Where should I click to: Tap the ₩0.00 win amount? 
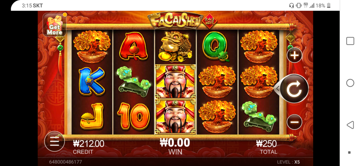click(175, 143)
